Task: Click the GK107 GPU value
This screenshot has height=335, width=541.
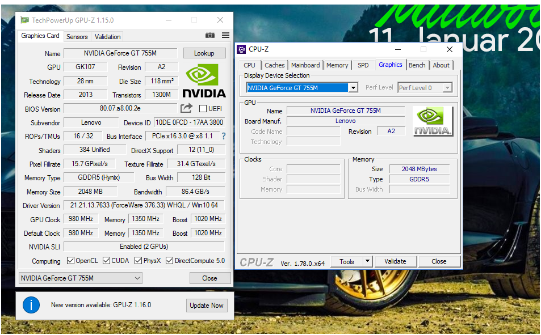Action: click(85, 67)
